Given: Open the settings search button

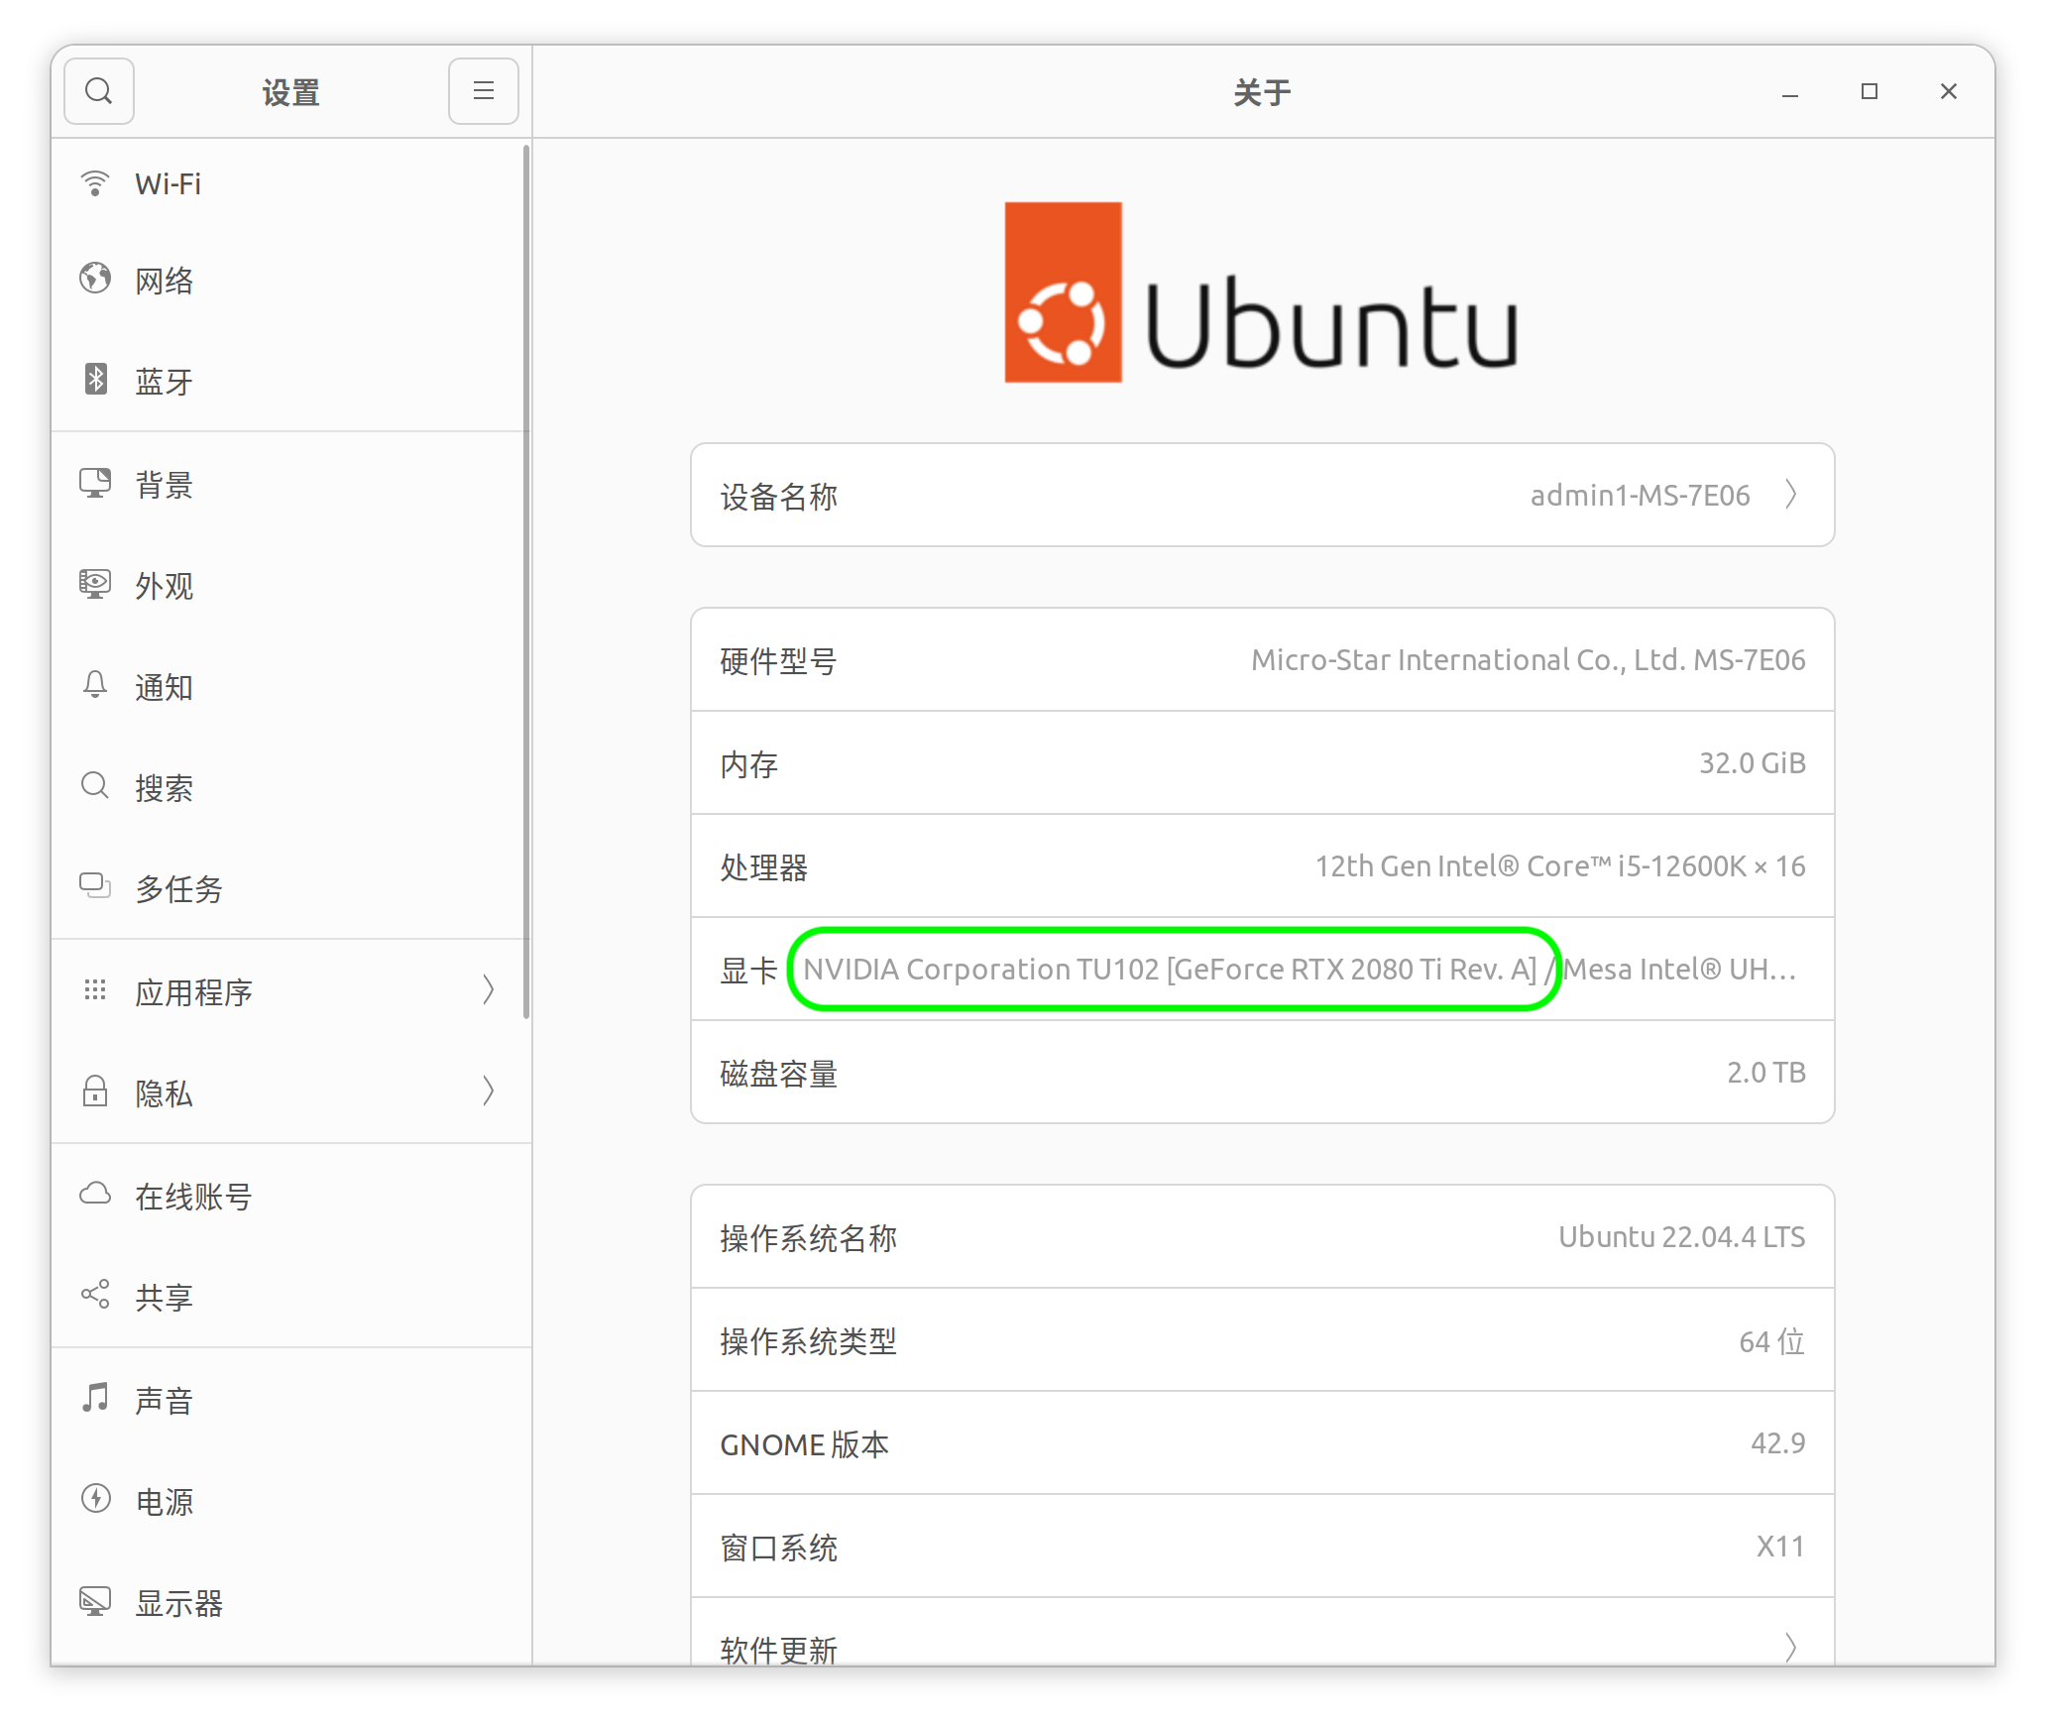Looking at the screenshot, I should 98,91.
